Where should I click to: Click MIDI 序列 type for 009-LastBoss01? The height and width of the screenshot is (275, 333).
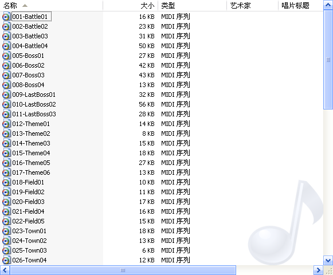click(x=175, y=95)
